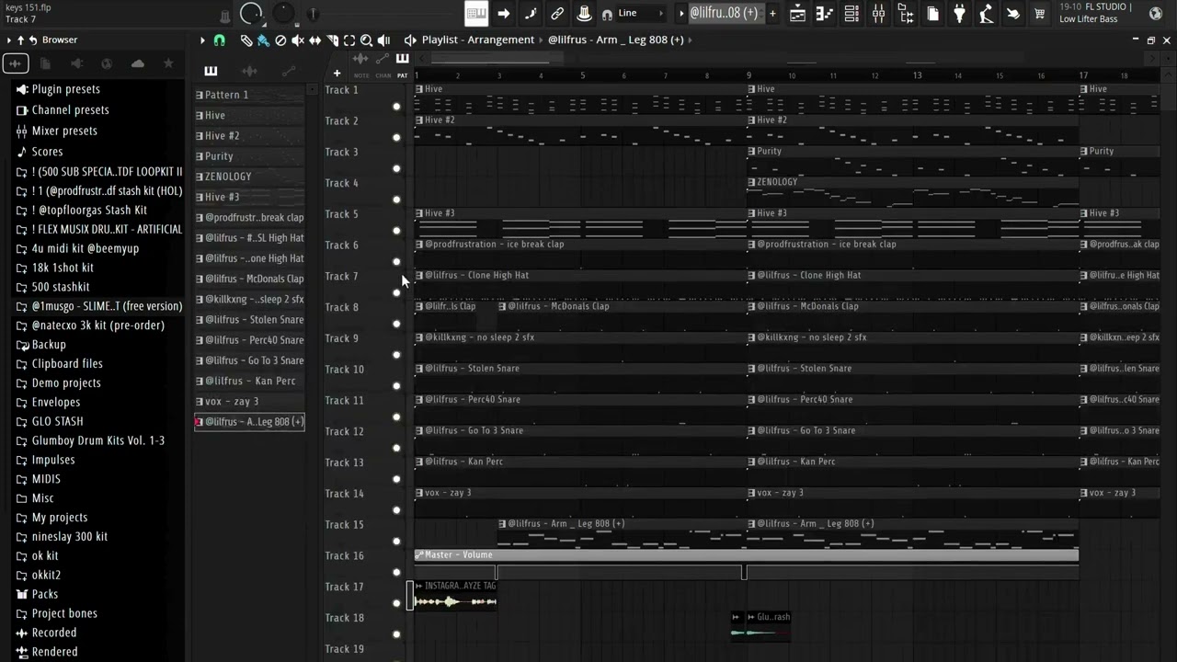Open the Line snap dropdown
1177x662 pixels.
640,13
